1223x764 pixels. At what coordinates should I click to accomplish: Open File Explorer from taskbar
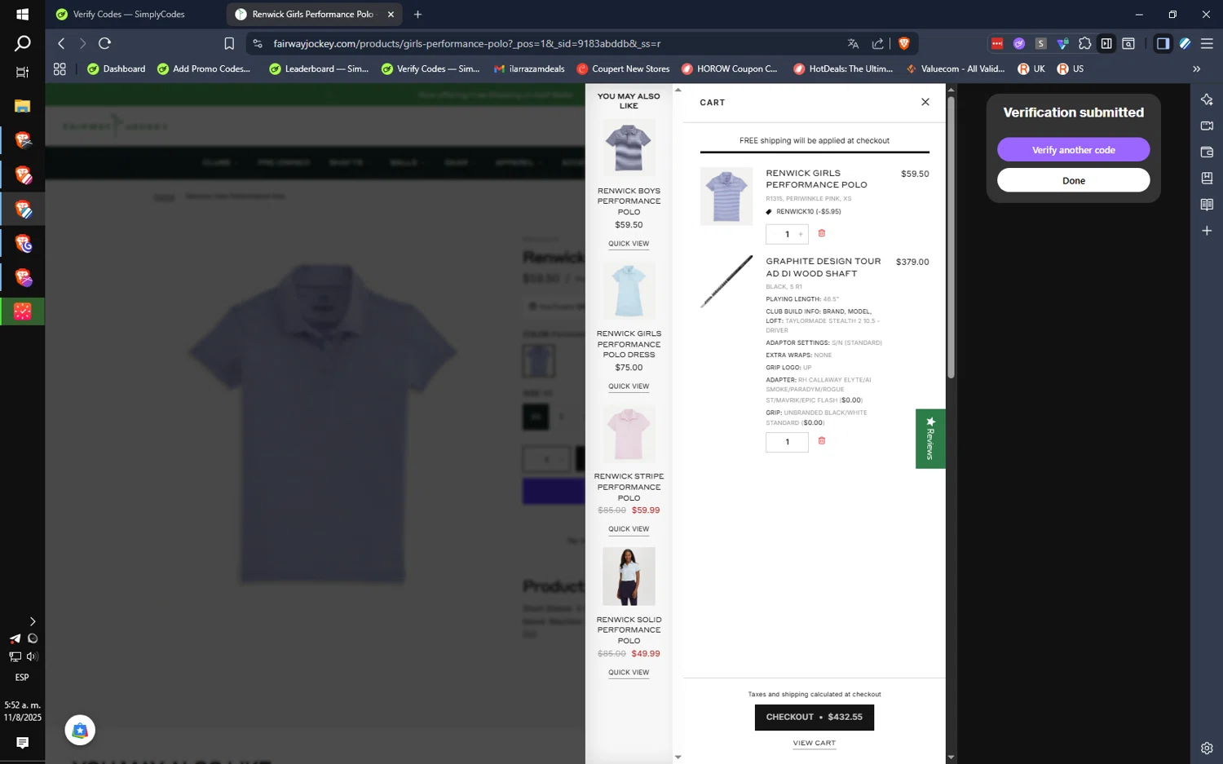click(x=22, y=106)
